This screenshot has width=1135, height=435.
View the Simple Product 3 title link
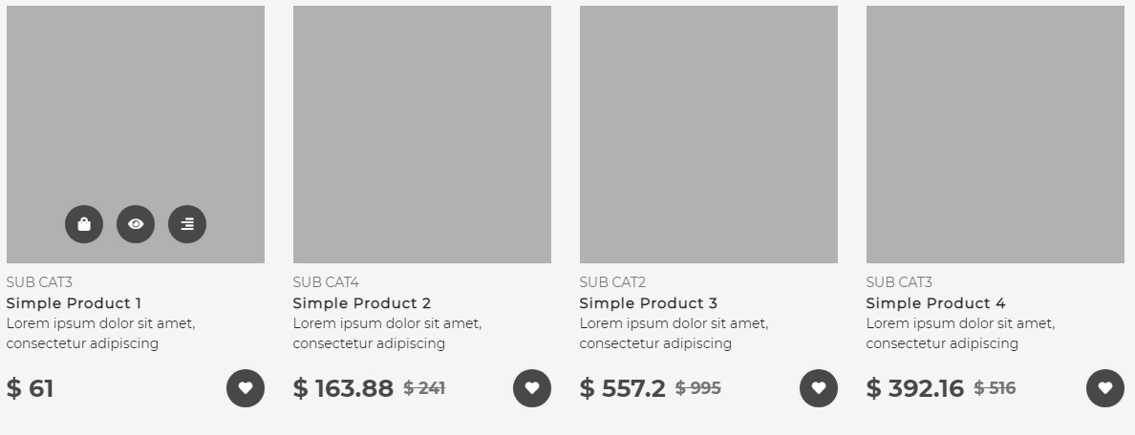pos(649,303)
